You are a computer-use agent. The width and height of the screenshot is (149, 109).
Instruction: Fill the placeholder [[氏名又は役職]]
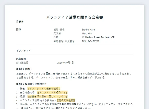pyautogui.click(x=66, y=100)
